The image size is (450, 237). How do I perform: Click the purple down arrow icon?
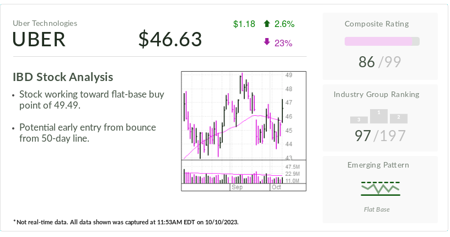267,42
